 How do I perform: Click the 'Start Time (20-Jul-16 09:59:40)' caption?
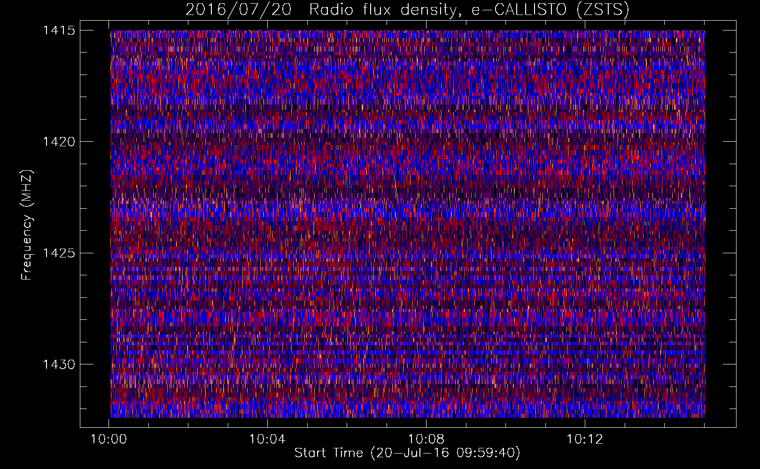pos(407,453)
